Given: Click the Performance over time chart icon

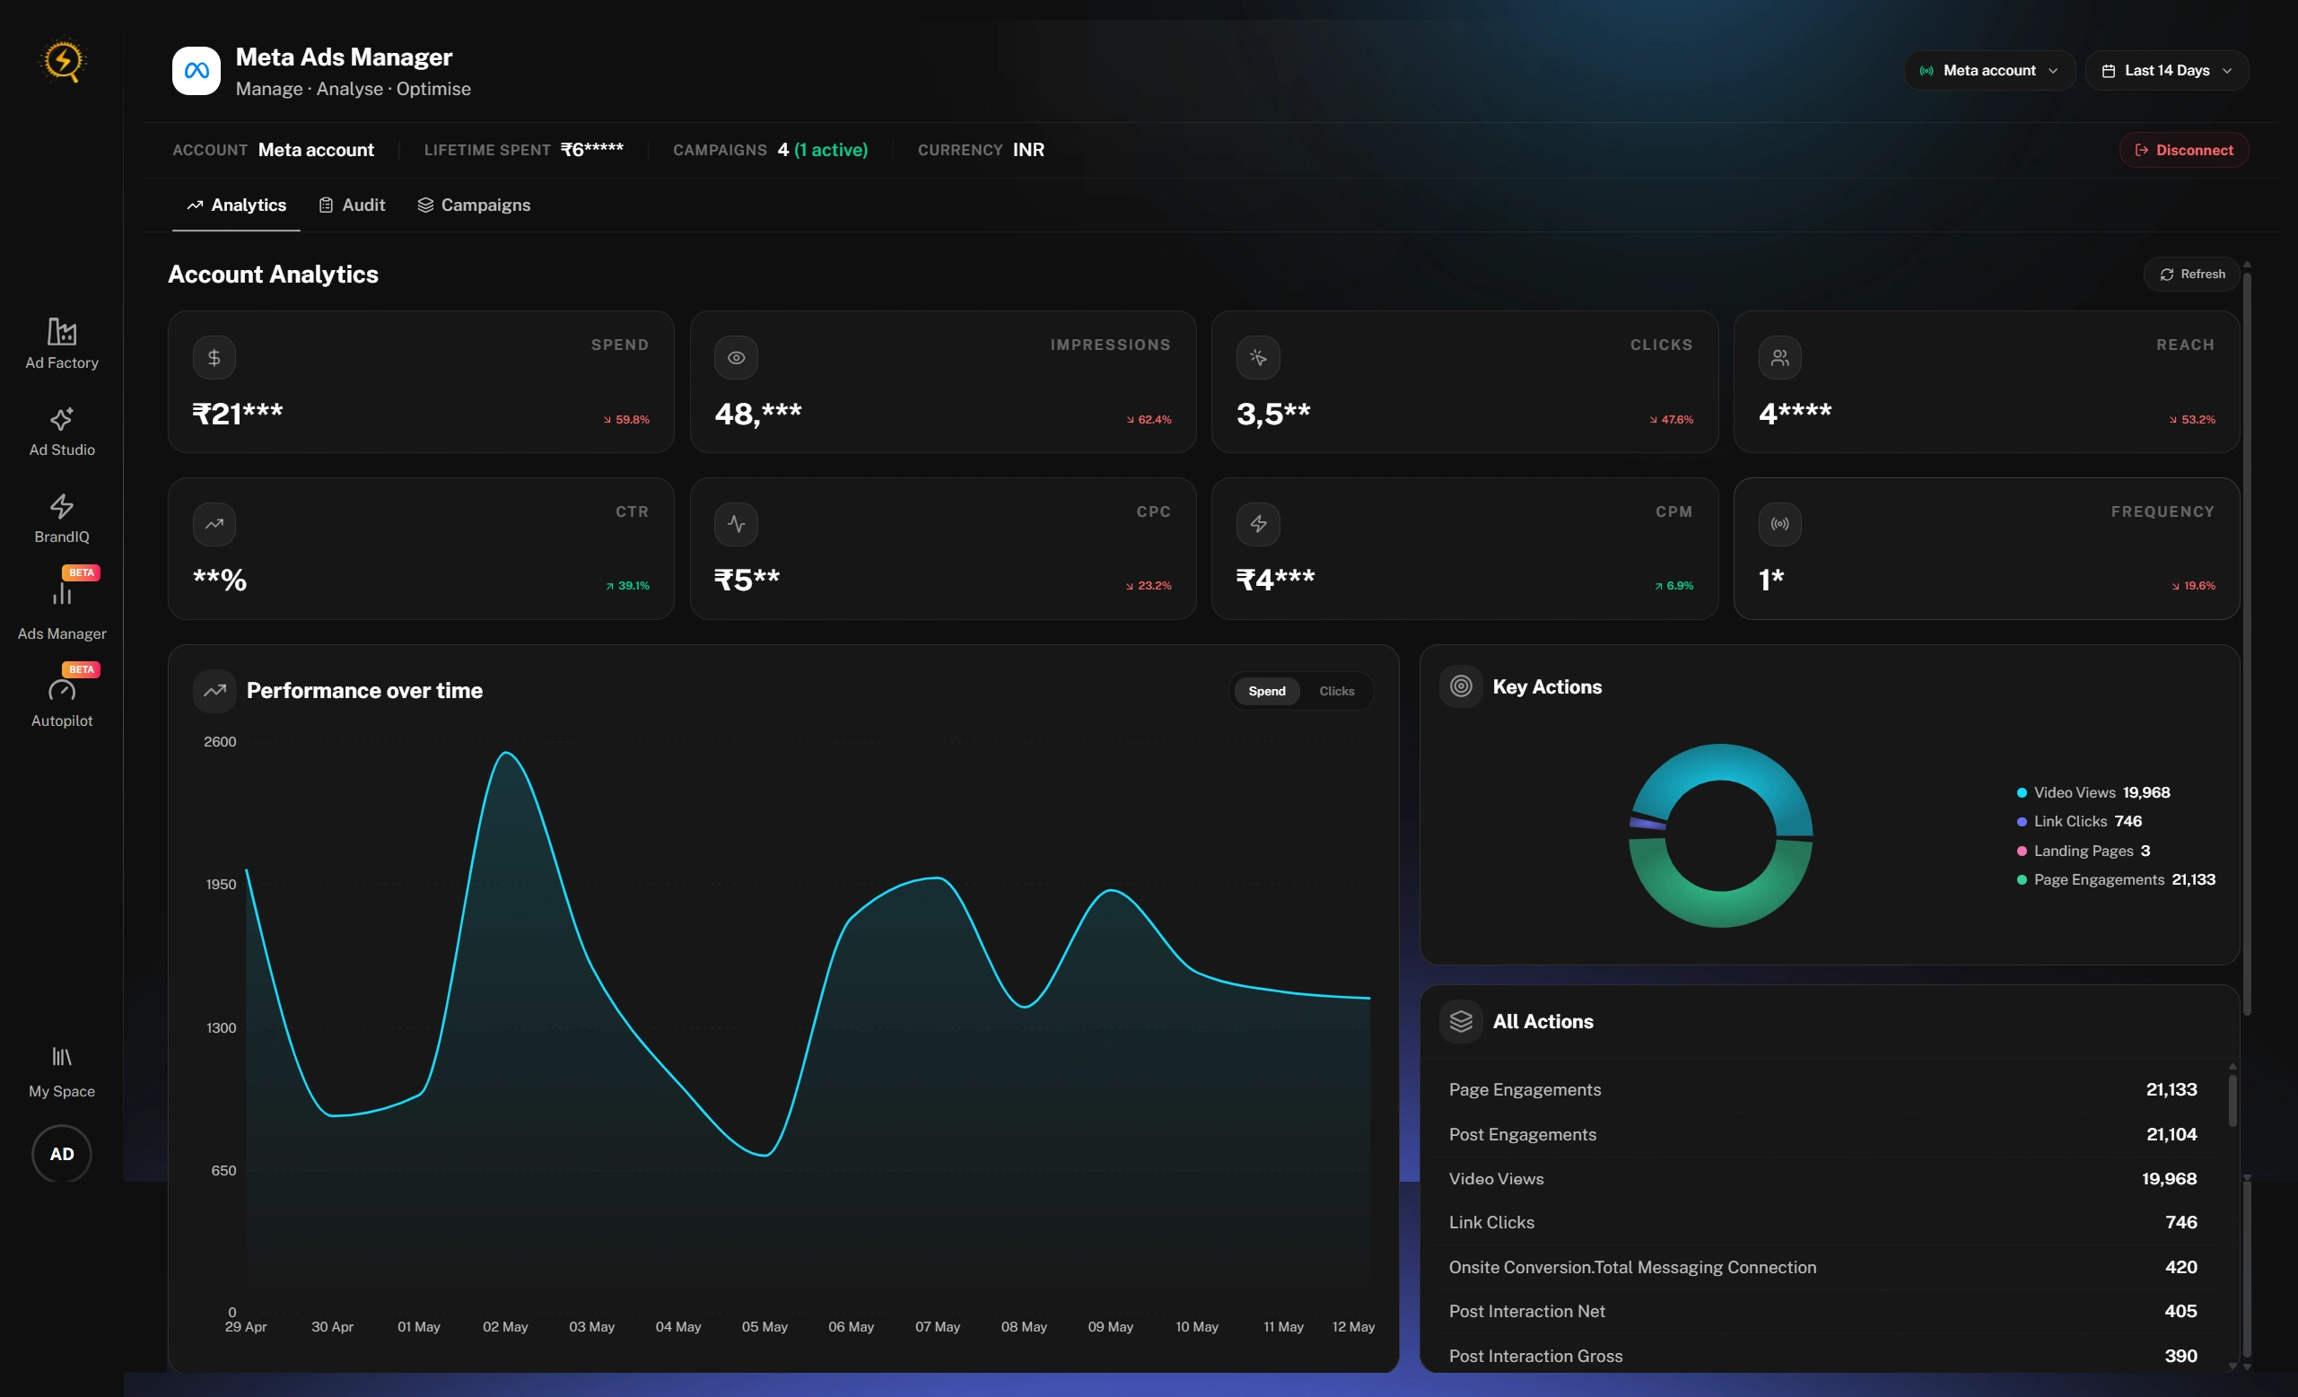Looking at the screenshot, I should click(x=214, y=690).
